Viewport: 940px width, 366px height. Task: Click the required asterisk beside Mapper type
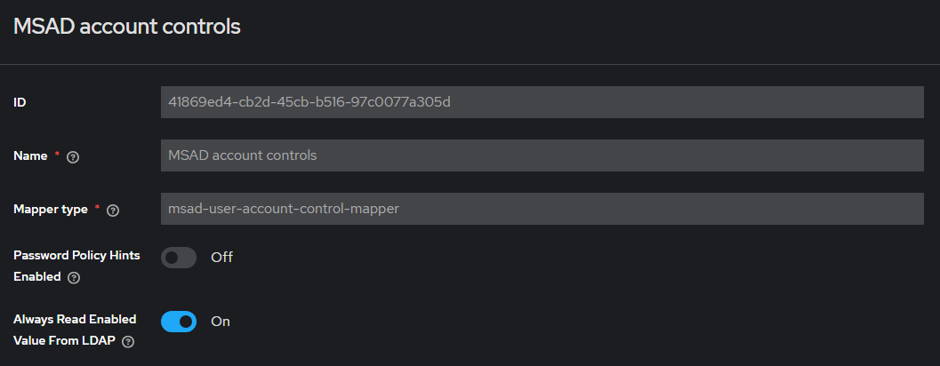tap(97, 209)
